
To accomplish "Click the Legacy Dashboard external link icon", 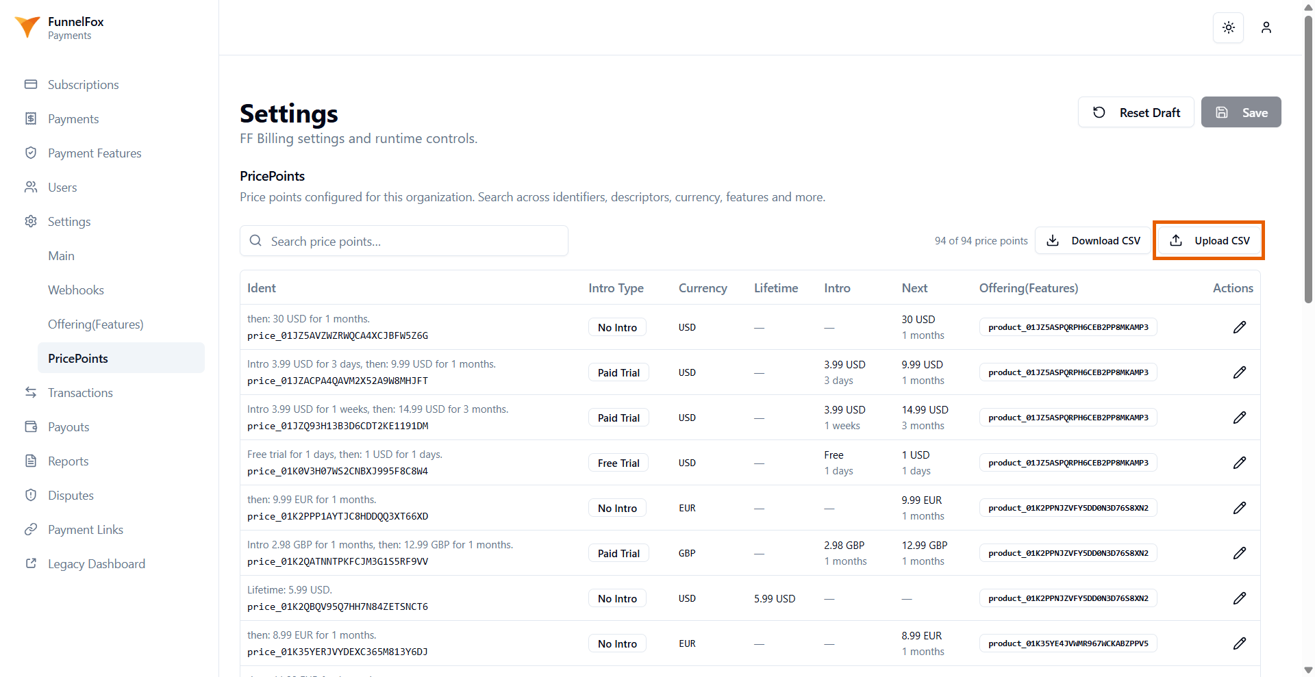I will (x=31, y=563).
